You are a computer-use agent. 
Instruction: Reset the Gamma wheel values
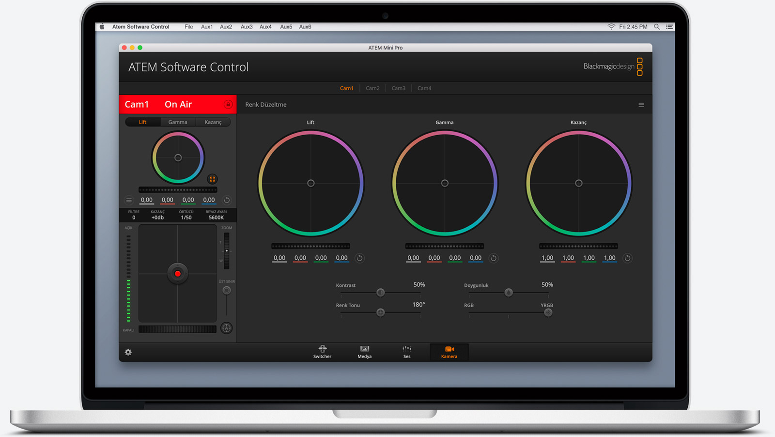[493, 258]
